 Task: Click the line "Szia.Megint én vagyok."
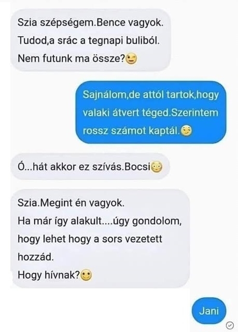(x=71, y=203)
